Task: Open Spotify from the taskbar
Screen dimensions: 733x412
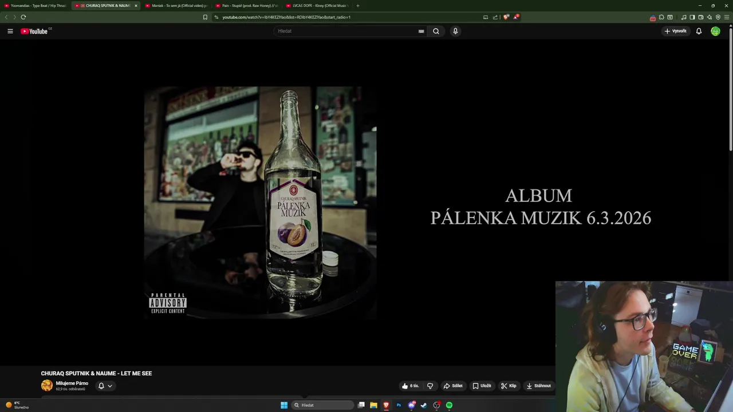Action: click(449, 405)
